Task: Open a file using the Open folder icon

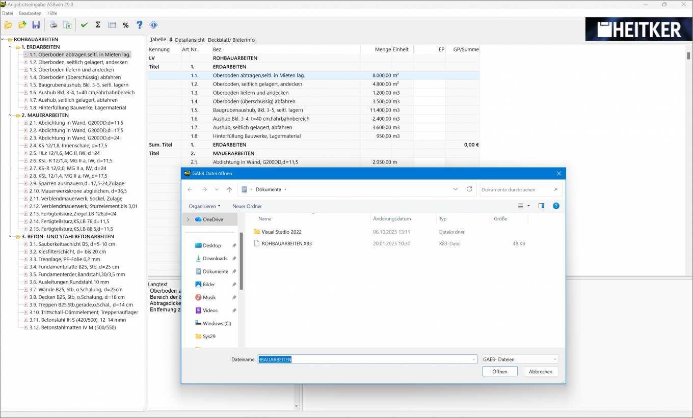Action: click(x=8, y=24)
